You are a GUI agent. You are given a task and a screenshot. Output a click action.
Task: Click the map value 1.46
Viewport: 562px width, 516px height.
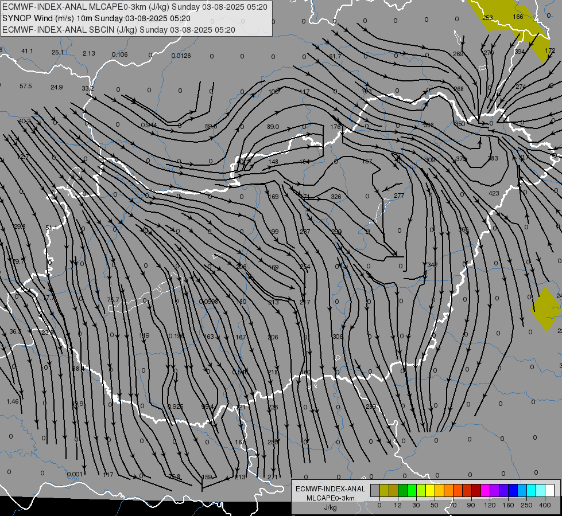pos(13,401)
